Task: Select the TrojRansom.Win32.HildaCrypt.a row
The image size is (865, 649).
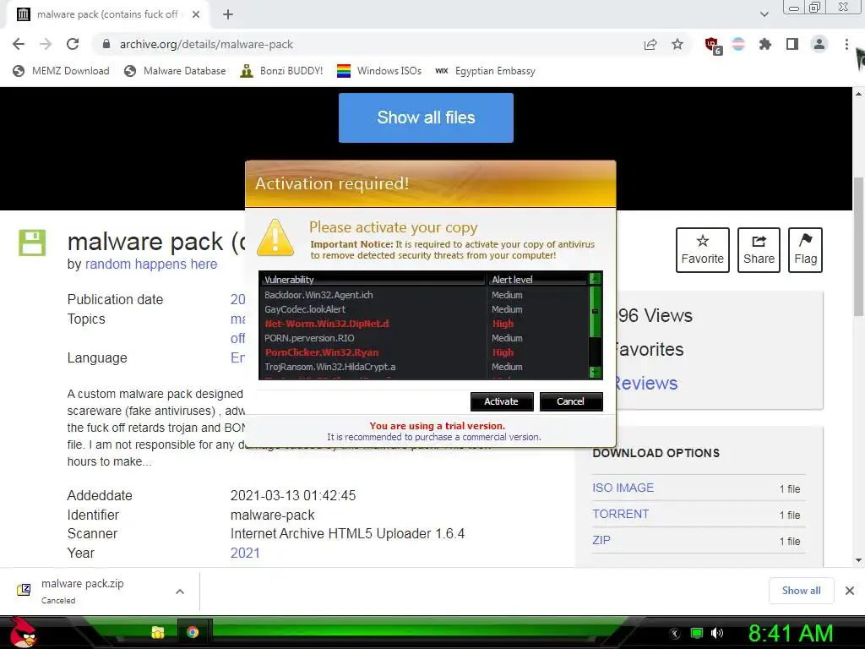Action: pyautogui.click(x=424, y=367)
